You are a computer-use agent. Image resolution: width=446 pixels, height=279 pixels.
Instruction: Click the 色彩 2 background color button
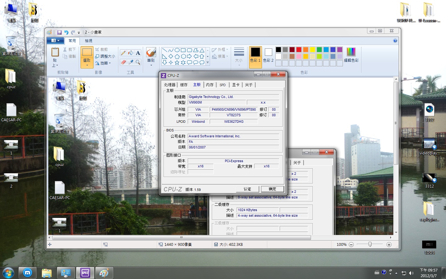(268, 55)
